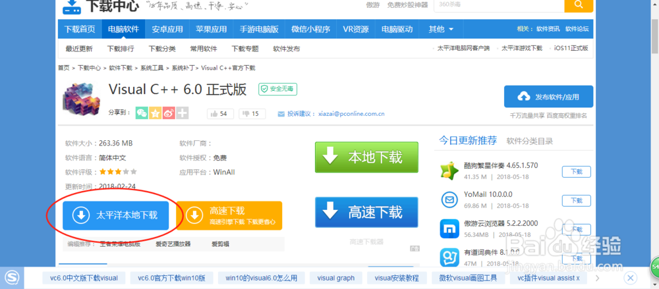Image resolution: width=659 pixels, height=289 pixels.
Task: Share to Weibo icon
Action: (169, 113)
